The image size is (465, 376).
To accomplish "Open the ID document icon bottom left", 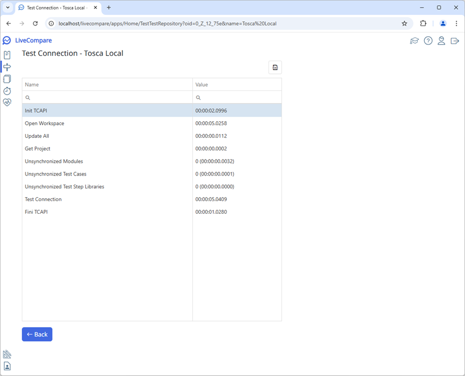I will 7,366.
